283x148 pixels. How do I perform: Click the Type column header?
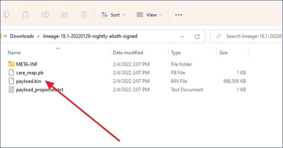[176, 53]
